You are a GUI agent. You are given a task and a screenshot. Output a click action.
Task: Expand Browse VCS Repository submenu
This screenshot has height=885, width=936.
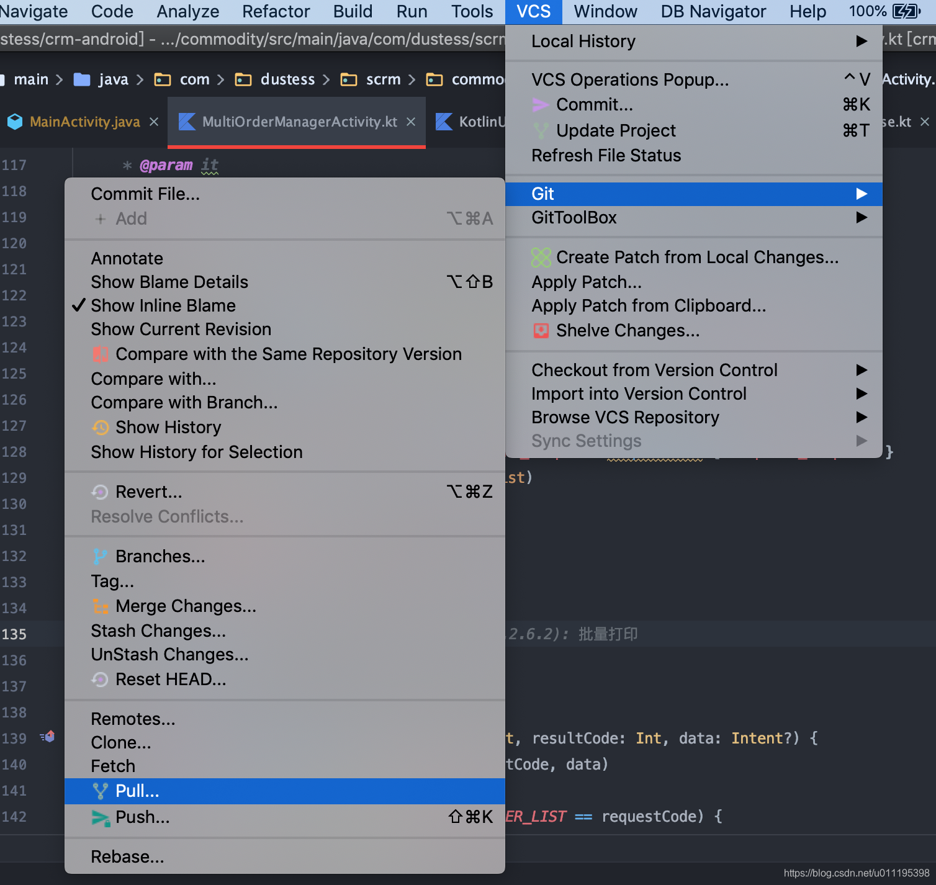coord(862,417)
